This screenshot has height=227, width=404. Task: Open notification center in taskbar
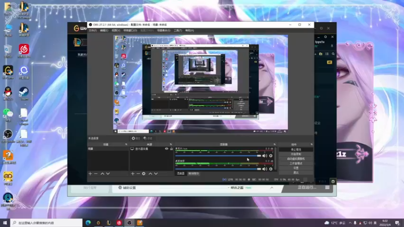pyautogui.click(x=397, y=223)
